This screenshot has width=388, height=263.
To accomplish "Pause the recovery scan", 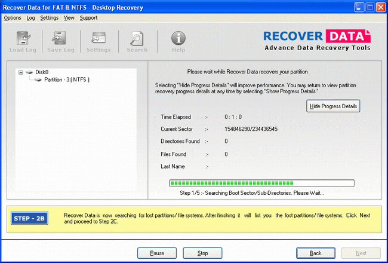I will pyautogui.click(x=157, y=253).
